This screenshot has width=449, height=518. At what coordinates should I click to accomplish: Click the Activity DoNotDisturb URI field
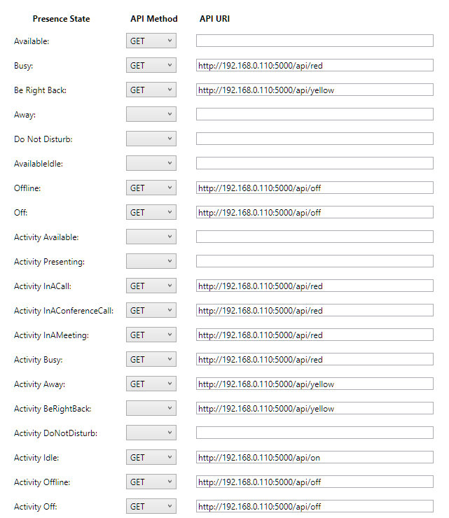[x=315, y=433]
